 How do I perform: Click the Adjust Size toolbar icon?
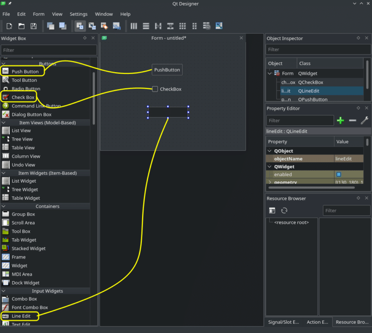(x=218, y=26)
